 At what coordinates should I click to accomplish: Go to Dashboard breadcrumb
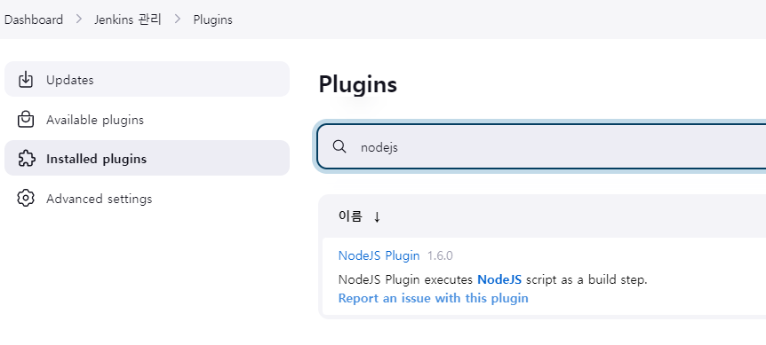pyautogui.click(x=34, y=20)
